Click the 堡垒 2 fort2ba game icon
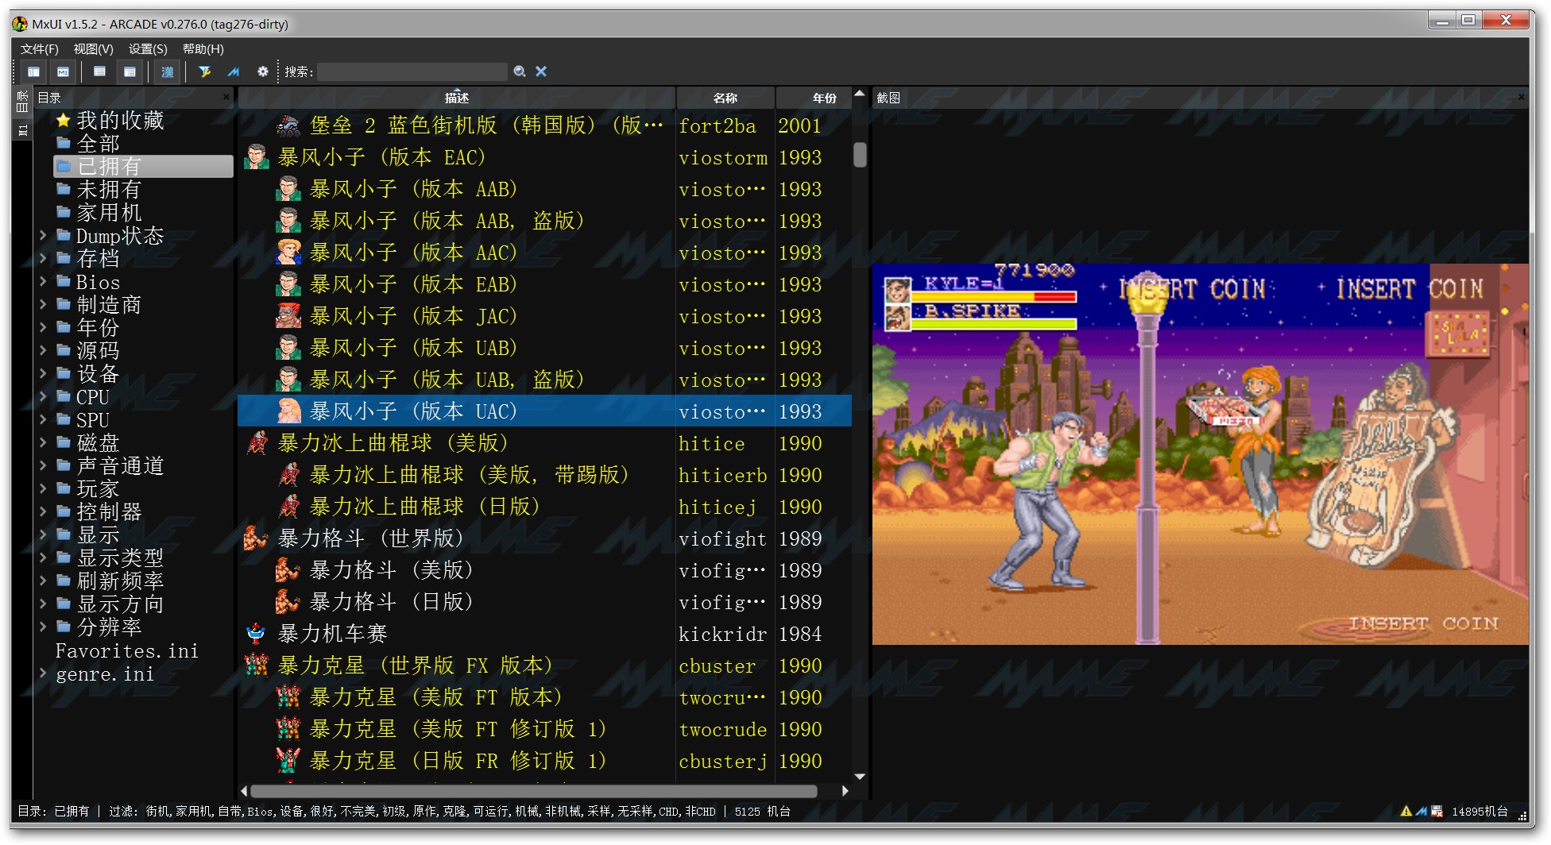This screenshot has height=845, width=1551. [x=288, y=125]
